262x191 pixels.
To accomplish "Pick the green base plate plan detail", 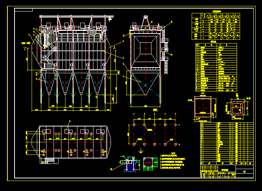I will 150,164.
